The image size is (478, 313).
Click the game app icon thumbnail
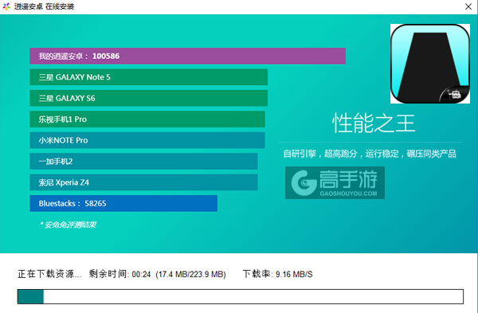430,64
